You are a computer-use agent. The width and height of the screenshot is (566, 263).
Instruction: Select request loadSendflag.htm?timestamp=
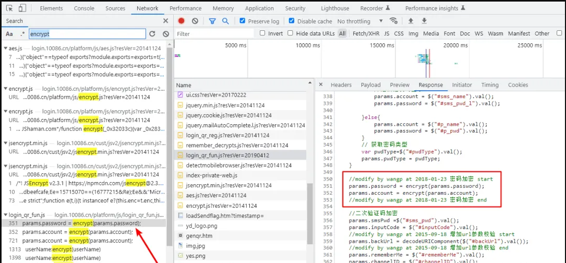(240, 216)
